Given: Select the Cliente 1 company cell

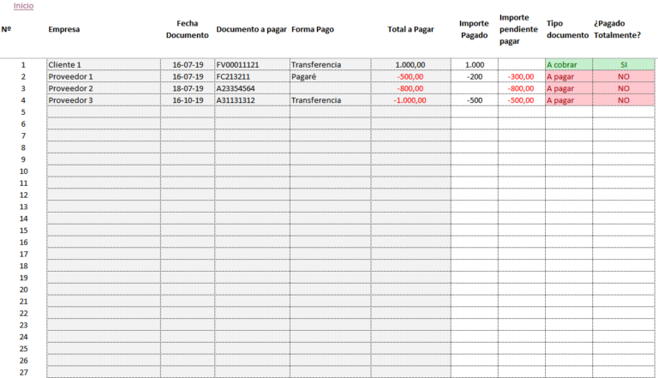Looking at the screenshot, I should point(66,65).
